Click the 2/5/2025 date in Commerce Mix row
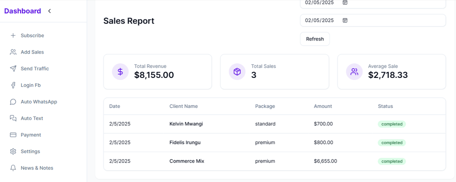 [x=120, y=161]
